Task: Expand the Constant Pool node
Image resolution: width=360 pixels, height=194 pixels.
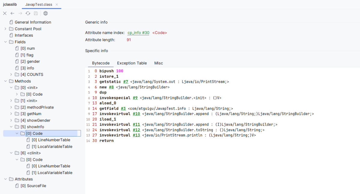Action: 5,29
